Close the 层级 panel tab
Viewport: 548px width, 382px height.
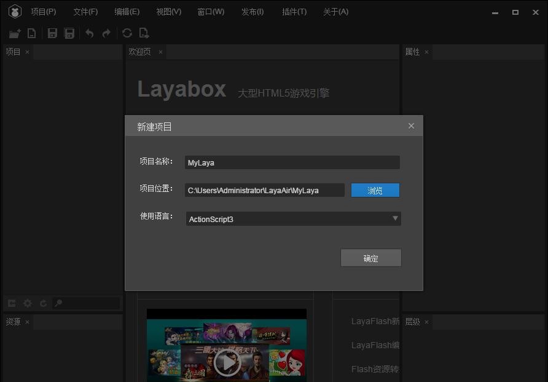[x=426, y=322]
